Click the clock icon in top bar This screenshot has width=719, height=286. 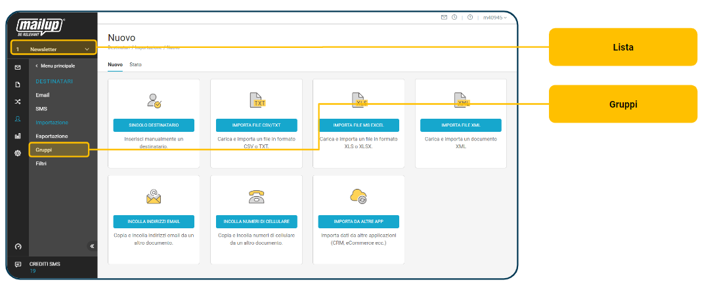454,18
